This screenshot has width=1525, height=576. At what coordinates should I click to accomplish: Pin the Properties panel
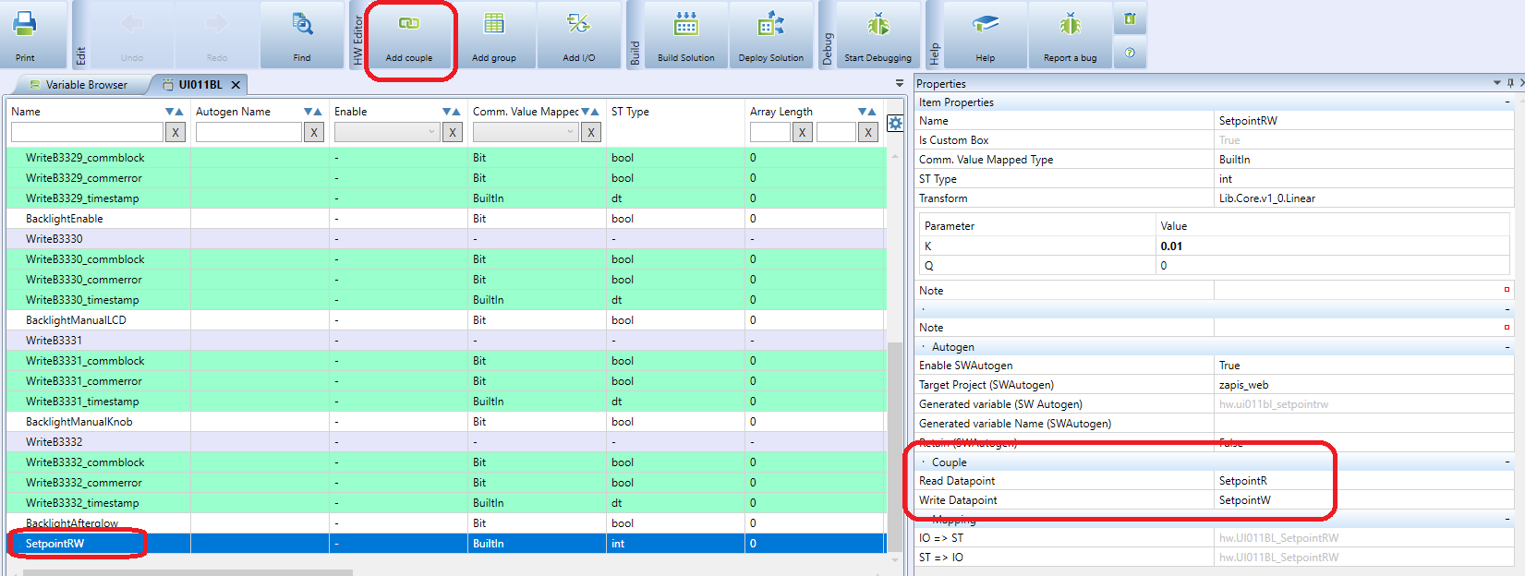point(1510,83)
